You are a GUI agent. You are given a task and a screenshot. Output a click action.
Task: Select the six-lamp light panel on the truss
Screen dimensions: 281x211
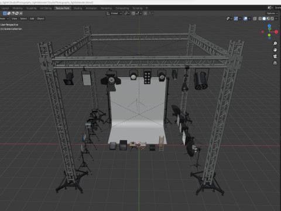tap(148, 77)
